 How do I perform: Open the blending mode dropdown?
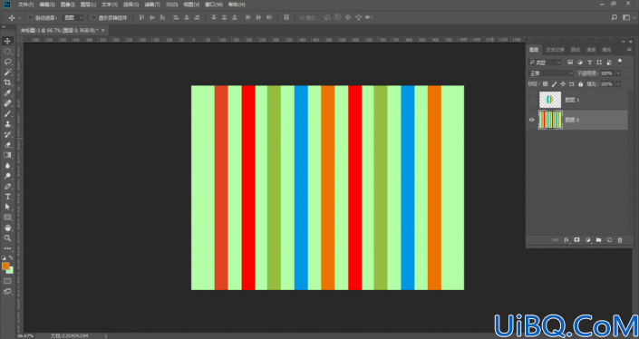(550, 73)
